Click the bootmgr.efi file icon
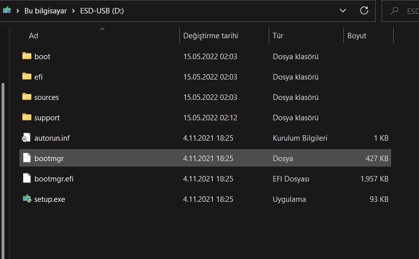Image resolution: width=419 pixels, height=259 pixels. (27, 178)
